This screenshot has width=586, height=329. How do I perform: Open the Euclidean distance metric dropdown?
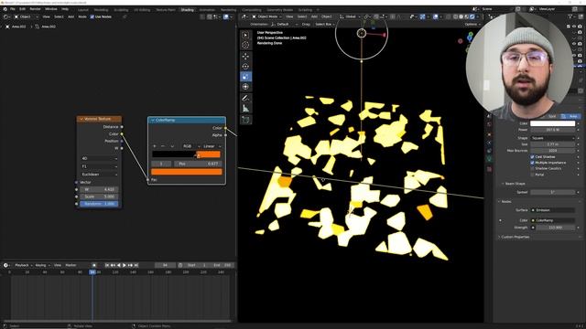tap(99, 175)
